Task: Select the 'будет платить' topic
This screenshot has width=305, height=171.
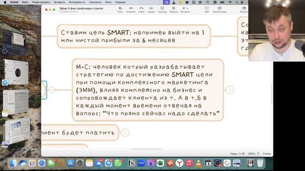Action: (80, 133)
